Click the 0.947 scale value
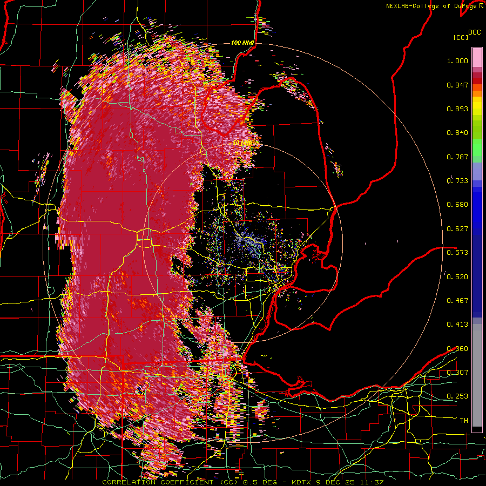This screenshot has width=486, height=486. 457,85
